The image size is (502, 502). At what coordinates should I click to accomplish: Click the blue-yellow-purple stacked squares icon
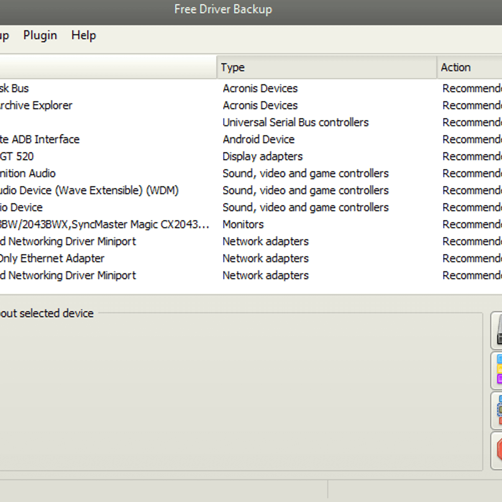coord(498,369)
